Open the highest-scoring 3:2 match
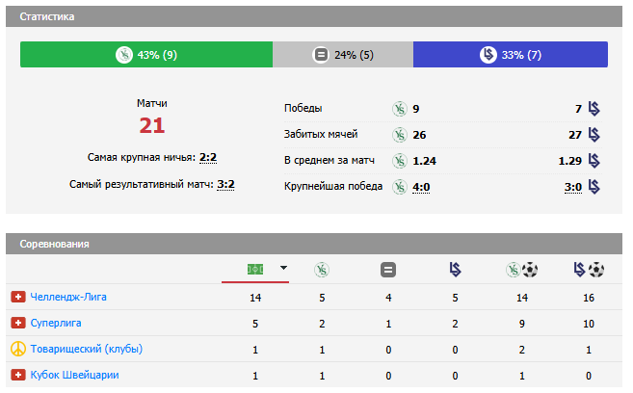The height and width of the screenshot is (393, 633). coord(225,184)
